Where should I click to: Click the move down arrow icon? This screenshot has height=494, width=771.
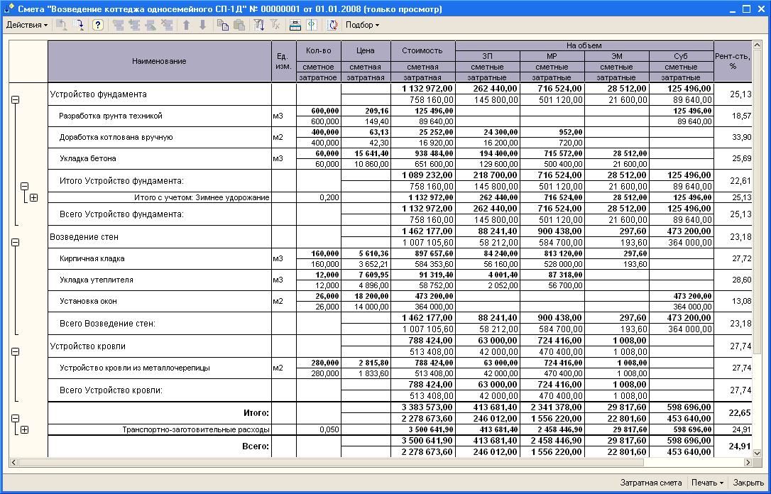click(202, 25)
